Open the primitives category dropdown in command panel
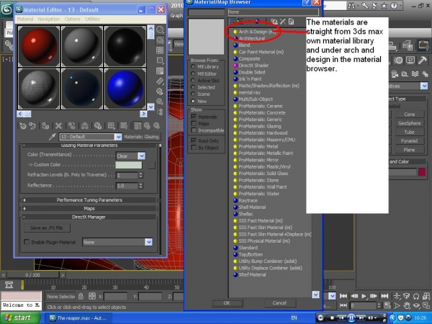This screenshot has width=432, height=324. click(424, 86)
